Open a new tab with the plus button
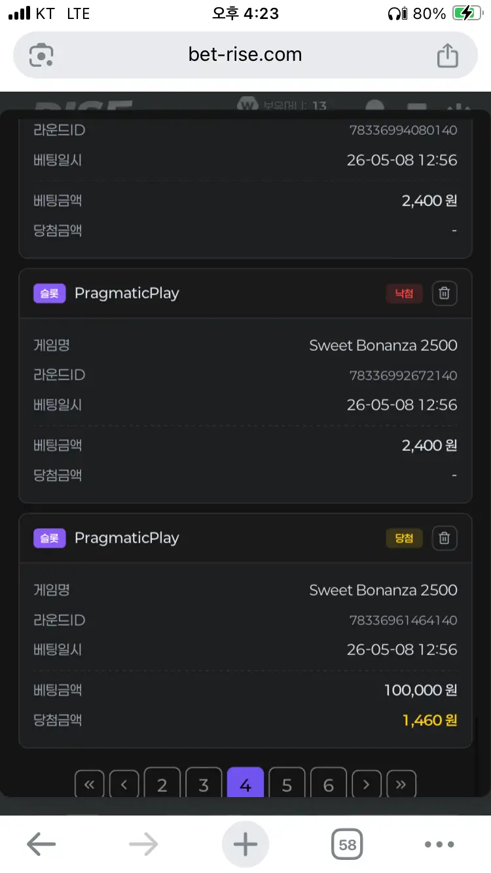The height and width of the screenshot is (873, 491). (x=245, y=845)
